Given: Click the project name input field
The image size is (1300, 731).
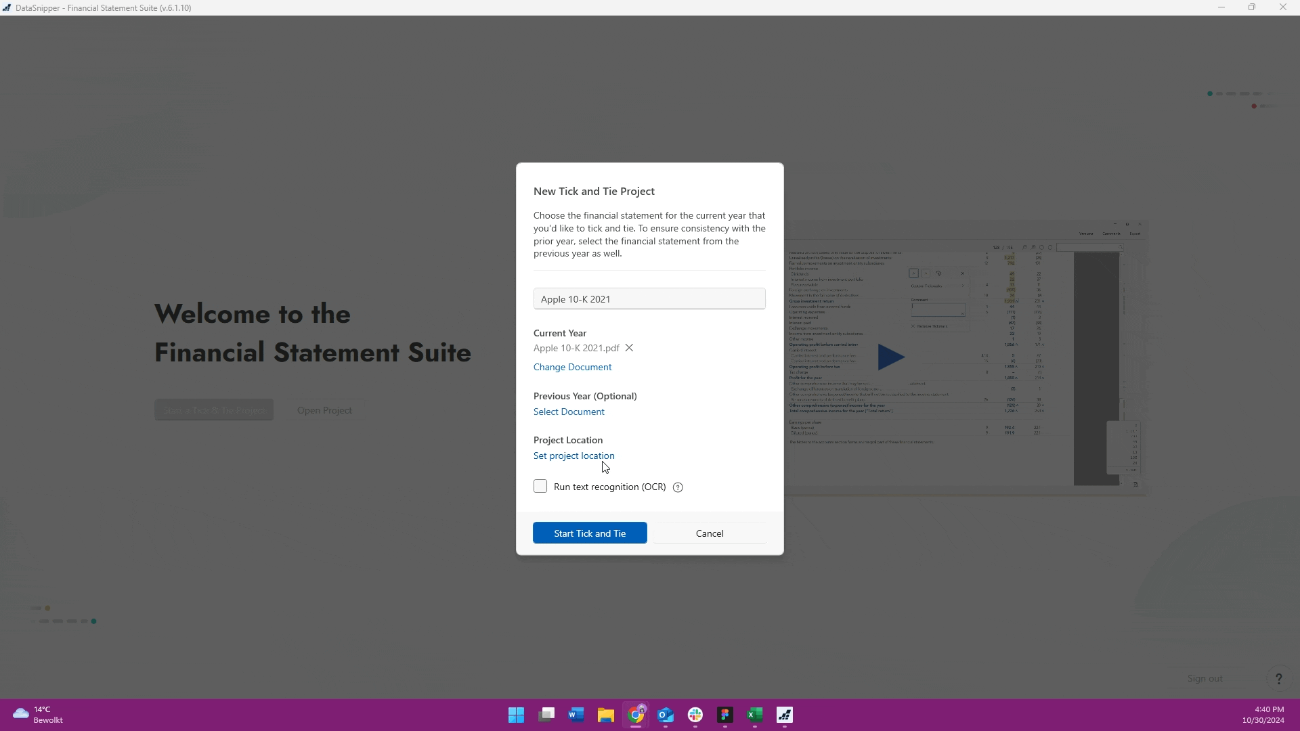Looking at the screenshot, I should click(x=649, y=299).
